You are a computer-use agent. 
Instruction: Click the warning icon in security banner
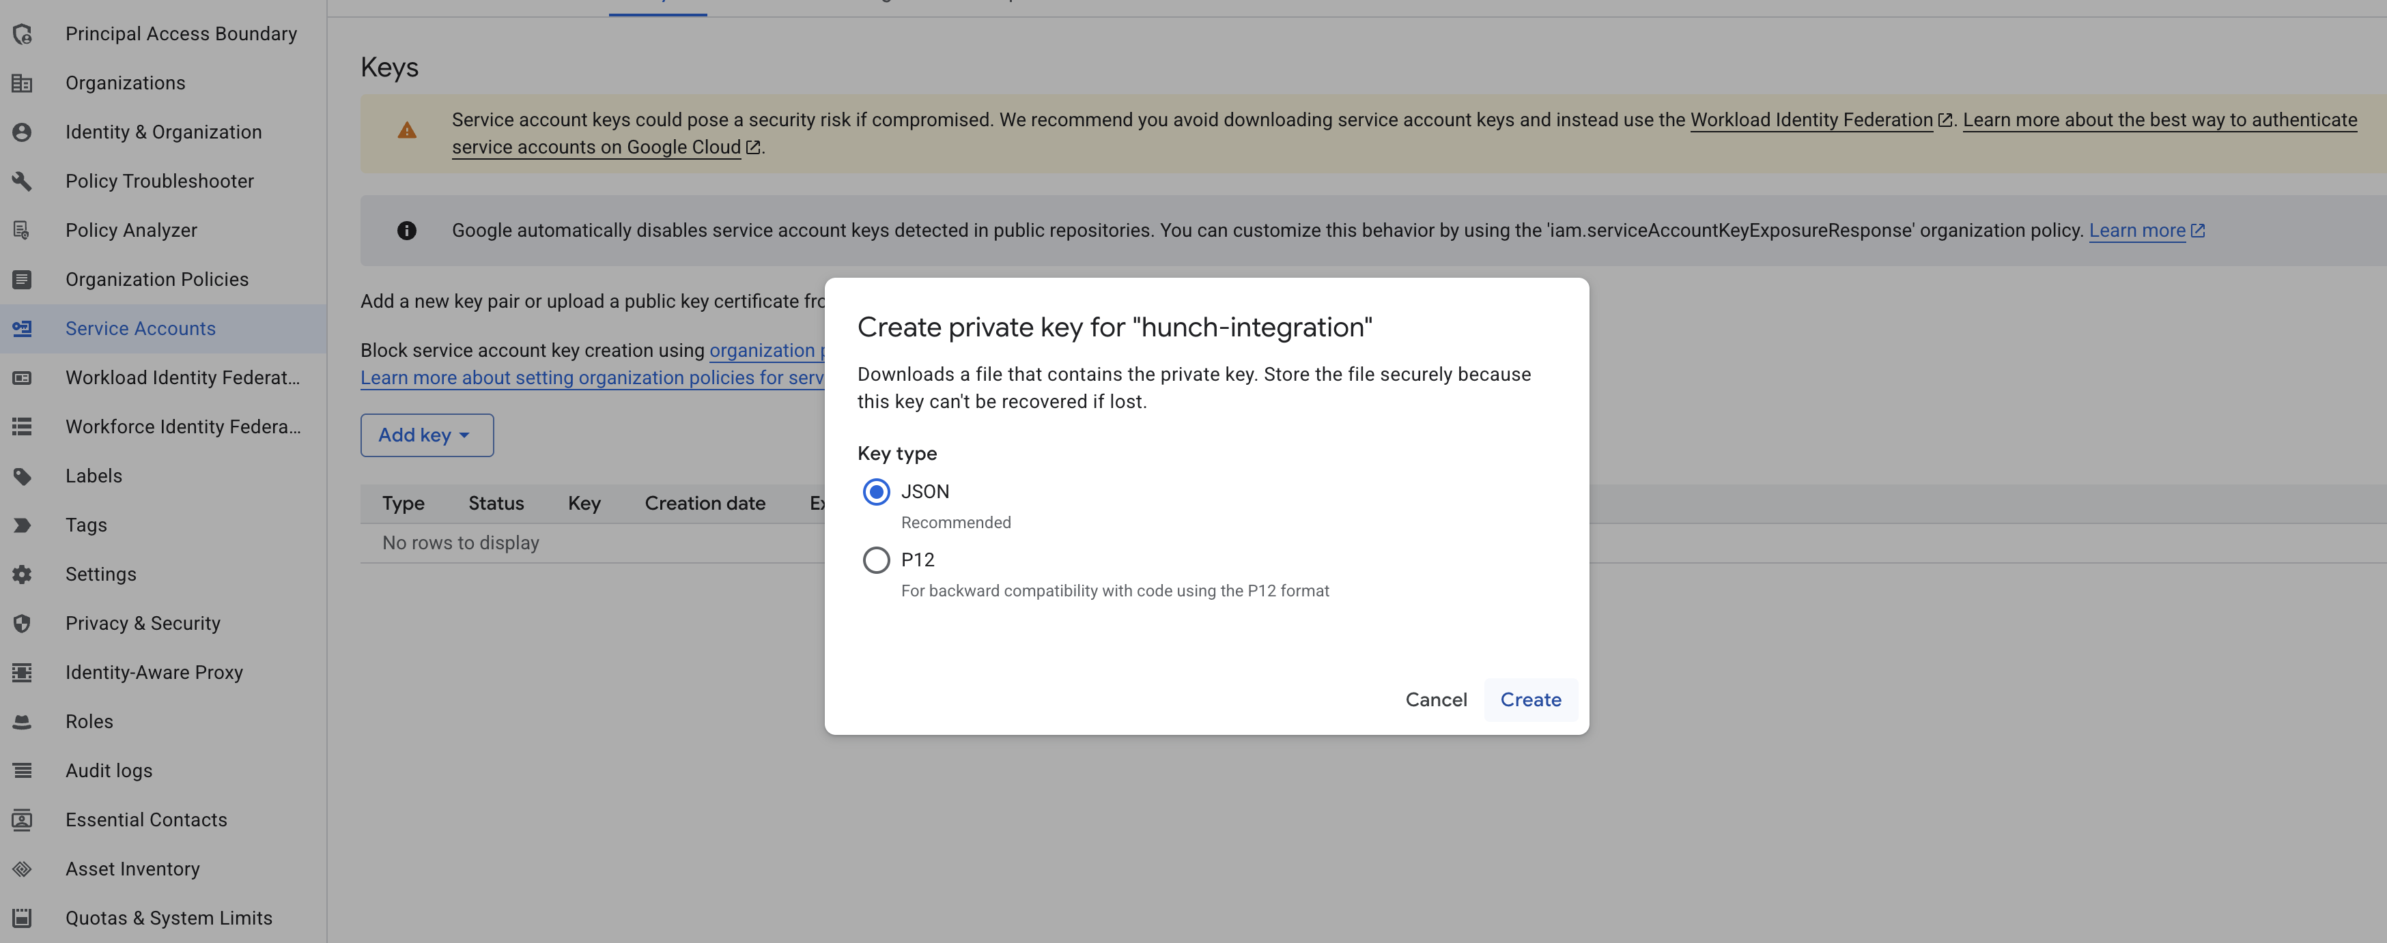(x=408, y=130)
